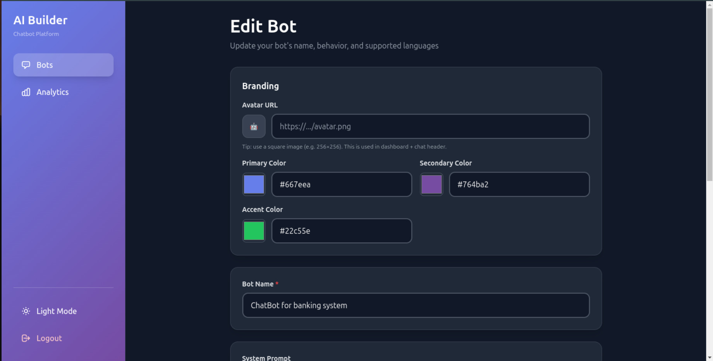The image size is (713, 361).
Task: Click the Bots chat bubble icon
Action: pos(26,65)
